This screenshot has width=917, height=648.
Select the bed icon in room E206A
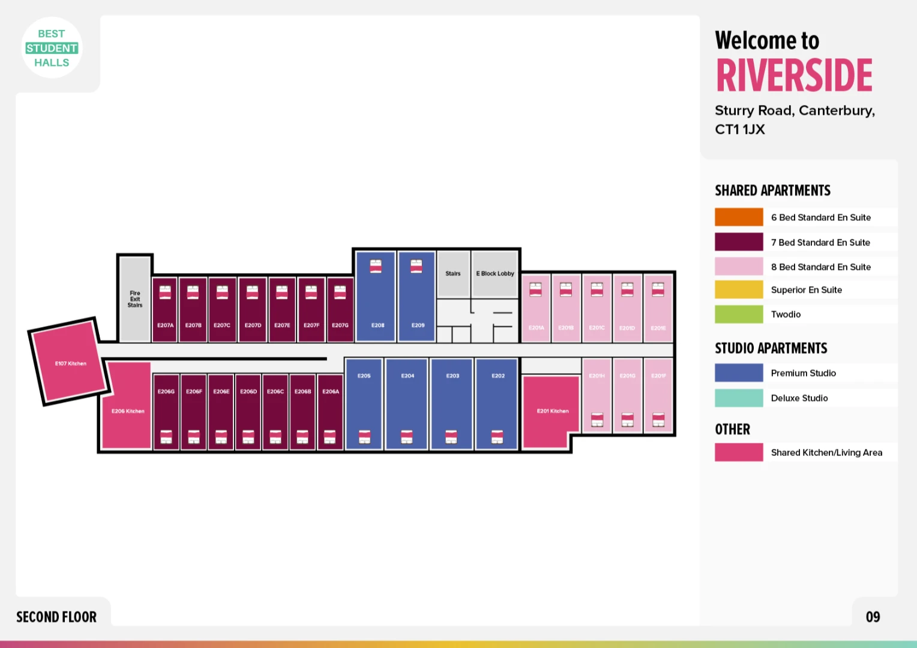tap(329, 437)
